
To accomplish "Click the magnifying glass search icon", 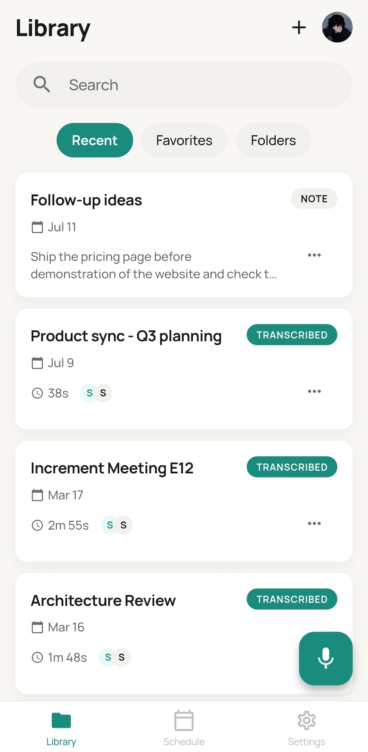I will (x=42, y=84).
